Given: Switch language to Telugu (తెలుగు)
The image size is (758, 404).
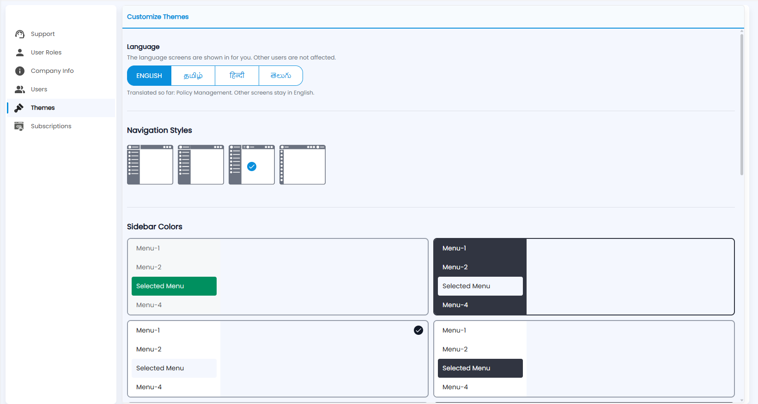Looking at the screenshot, I should coord(281,76).
